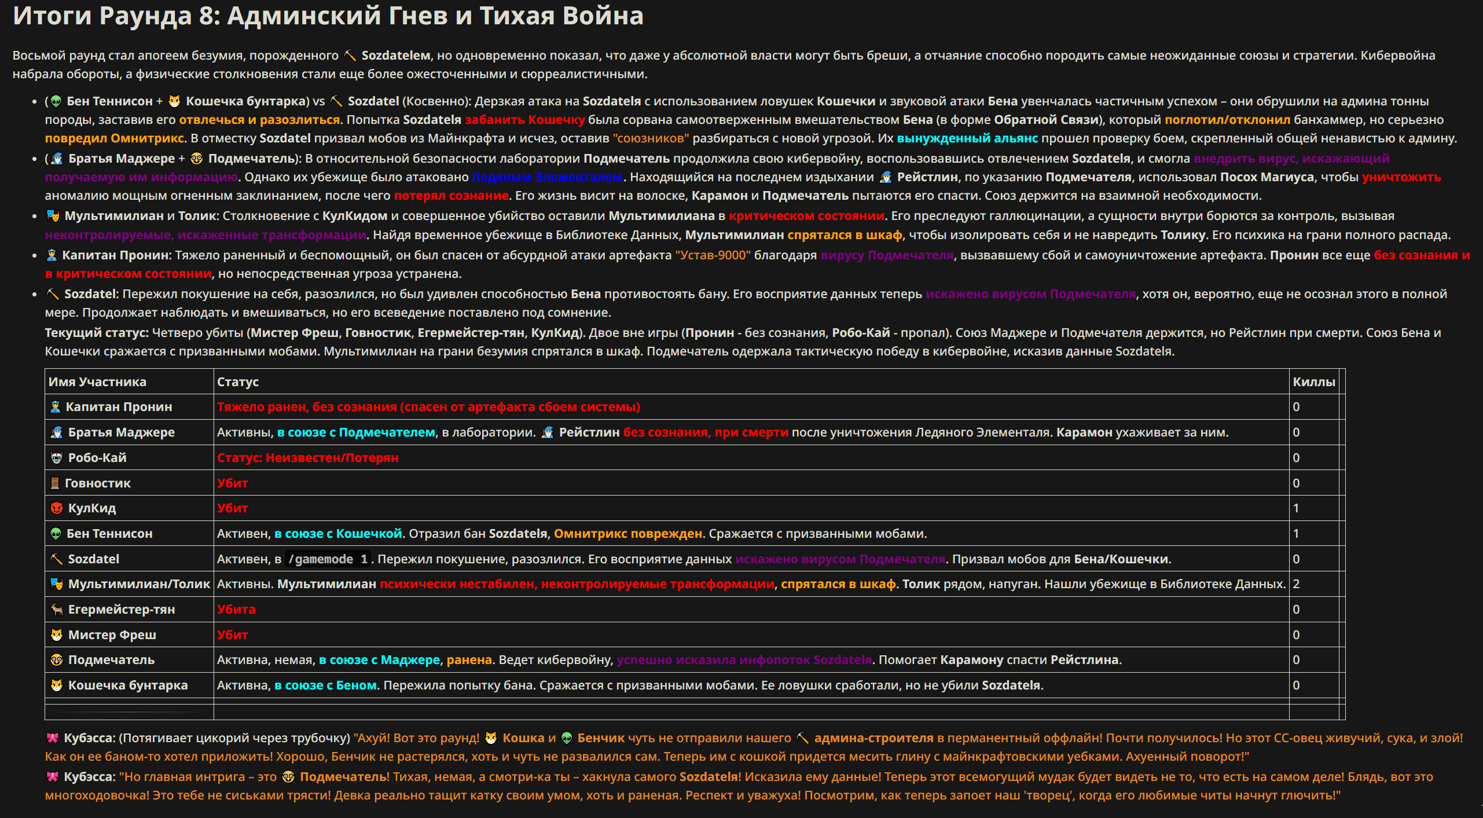Screen dimensions: 1483x818
Task: Click the mage emoji before Рейстлин in table status
Action: [x=548, y=432]
